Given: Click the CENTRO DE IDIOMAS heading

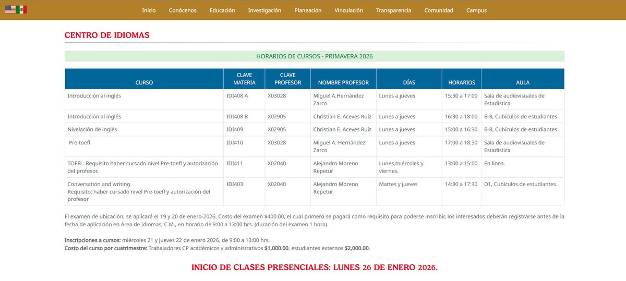Looking at the screenshot, I should point(107,35).
